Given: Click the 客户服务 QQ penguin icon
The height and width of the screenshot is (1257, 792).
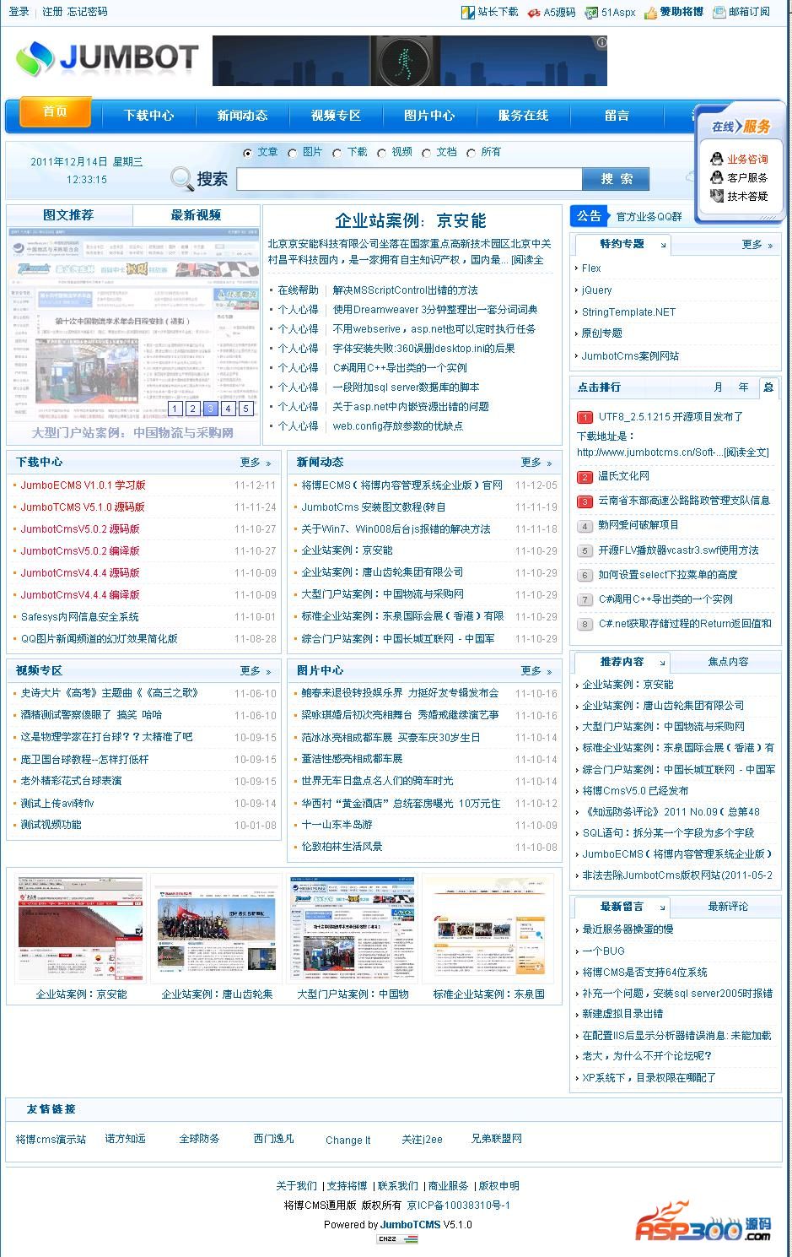Looking at the screenshot, I should click(x=716, y=177).
